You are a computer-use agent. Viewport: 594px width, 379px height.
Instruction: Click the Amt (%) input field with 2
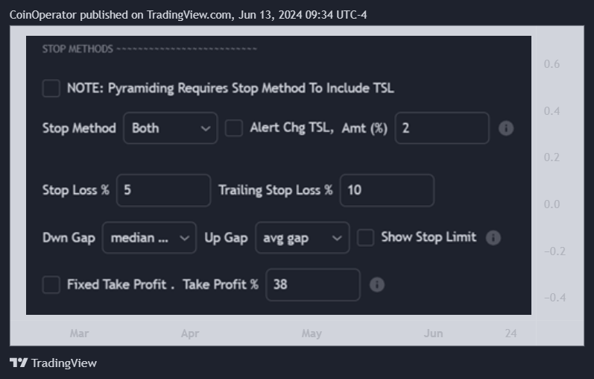click(442, 128)
